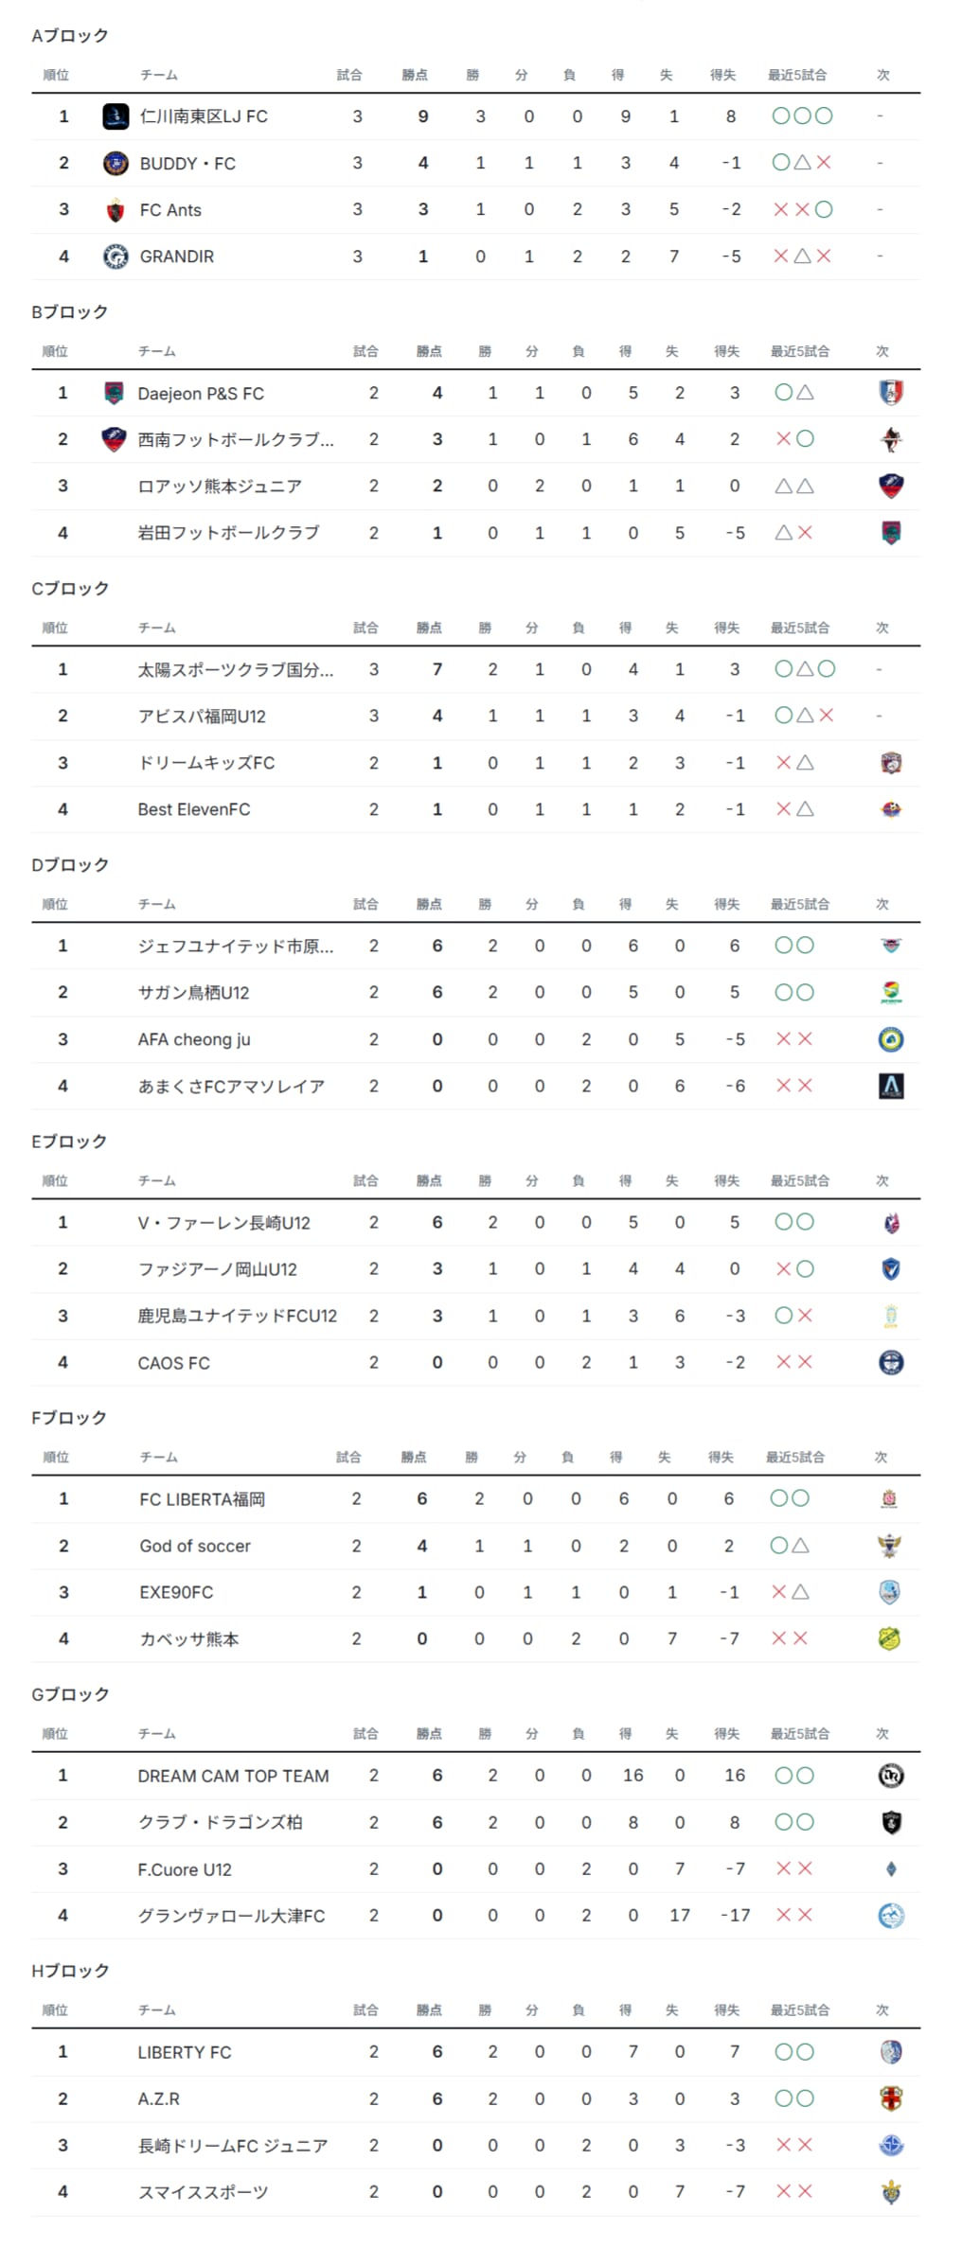
Task: Click next-opponent icon in Daejeon P&S FC row
Action: (891, 392)
